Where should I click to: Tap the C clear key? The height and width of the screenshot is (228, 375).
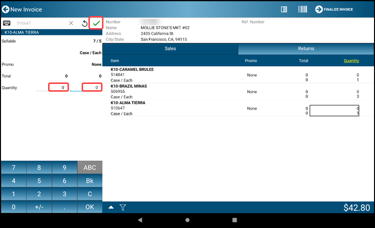pyautogui.click(x=90, y=194)
